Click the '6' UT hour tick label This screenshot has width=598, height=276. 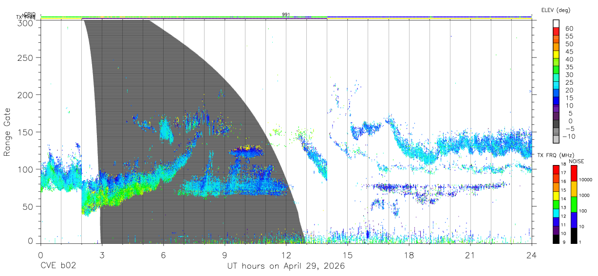pyautogui.click(x=163, y=255)
